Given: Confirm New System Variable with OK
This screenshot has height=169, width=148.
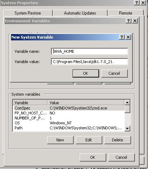Looking at the screenshot, I should [86, 73].
